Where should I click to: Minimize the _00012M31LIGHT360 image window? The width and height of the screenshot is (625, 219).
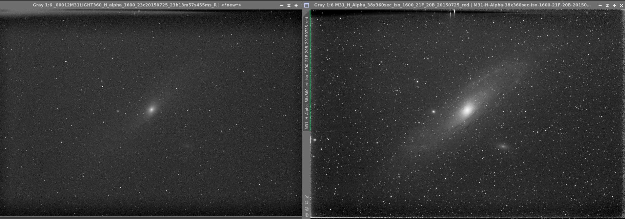point(282,5)
